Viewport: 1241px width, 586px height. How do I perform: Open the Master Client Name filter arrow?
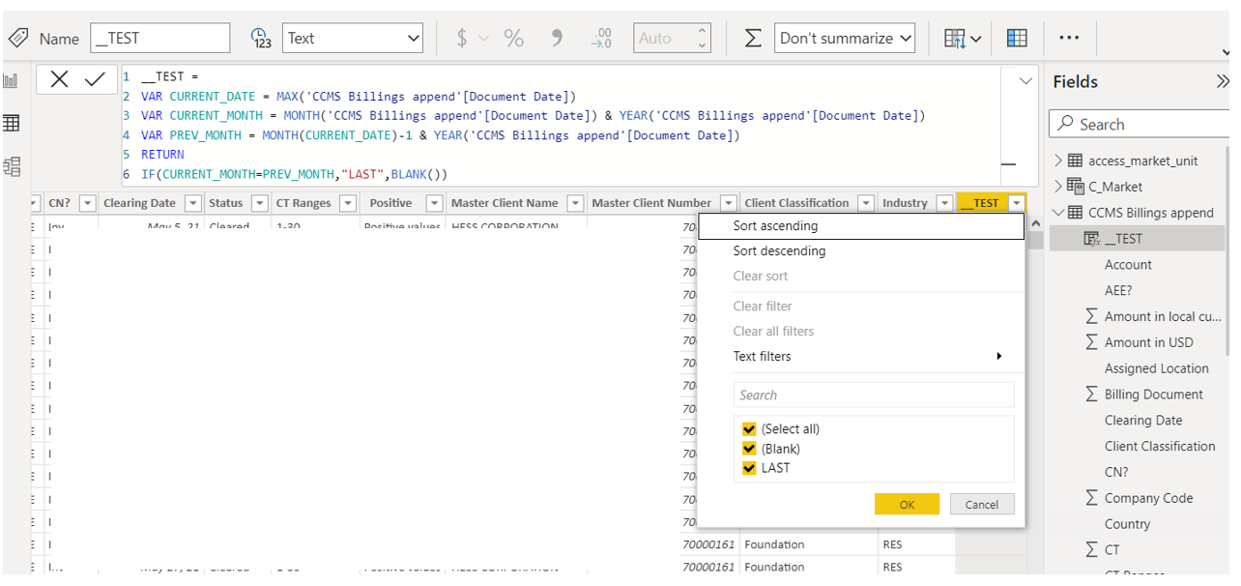[x=575, y=203]
